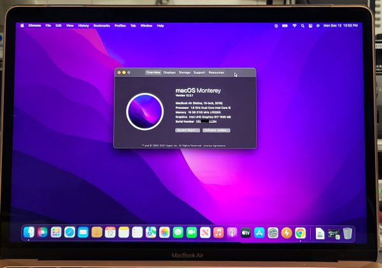Launch Siri from the Dock
The height and width of the screenshot is (268, 382).
coord(43,233)
